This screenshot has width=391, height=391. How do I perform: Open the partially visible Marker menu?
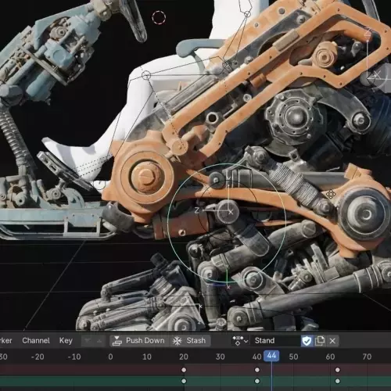pyautogui.click(x=5, y=341)
